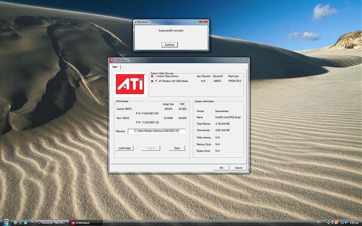Click Save in ROM details
Screen dimensions: 362x226
tap(177, 148)
